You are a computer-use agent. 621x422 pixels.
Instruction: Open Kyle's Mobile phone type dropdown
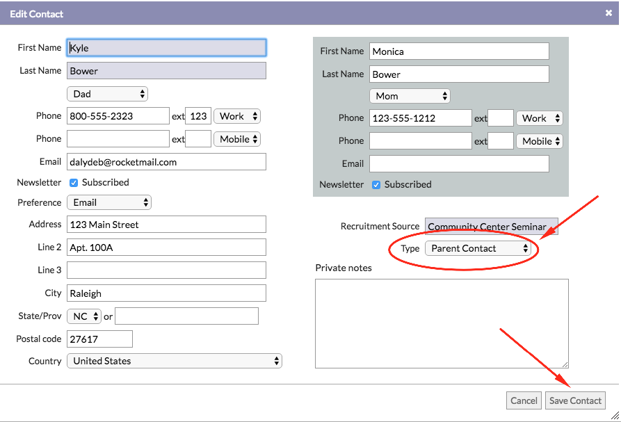(237, 139)
